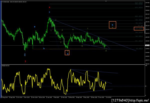150x103 pixels.
Task: Select the red wave label 3
Action: coord(25,61)
